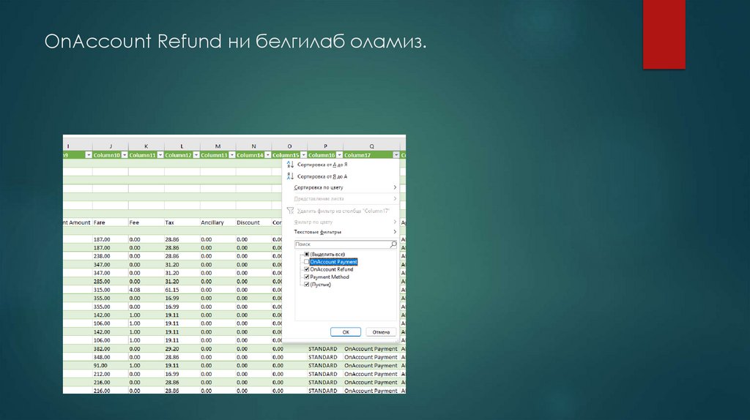Check the OnAccount Payment filter checkbox
Screen dimensions: 750x420
(x=307, y=262)
